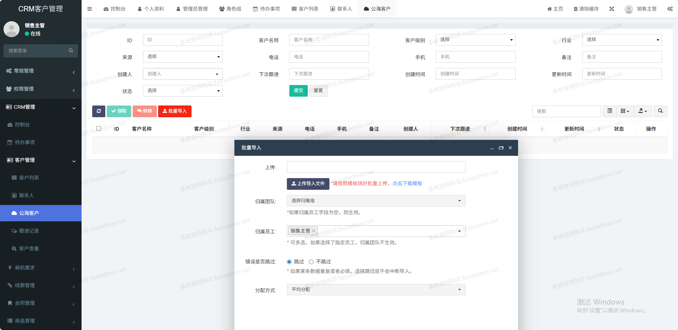Remove the 销售主管 tag from 归属员工
The width and height of the screenshot is (678, 330).
pyautogui.click(x=313, y=231)
